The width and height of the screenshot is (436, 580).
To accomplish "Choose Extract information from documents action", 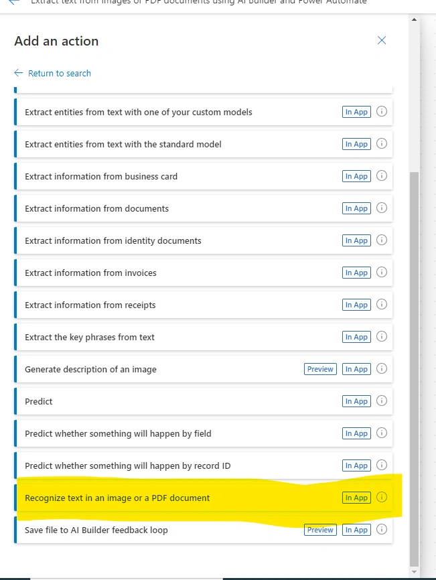I will point(204,208).
